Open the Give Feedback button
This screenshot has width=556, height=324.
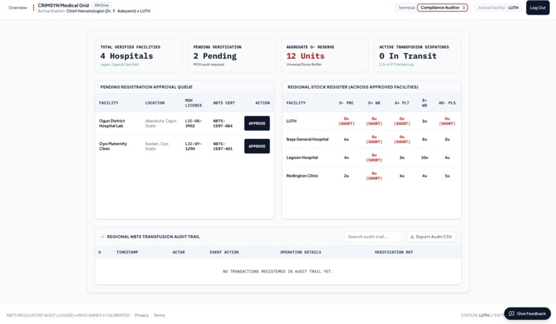[x=527, y=314]
